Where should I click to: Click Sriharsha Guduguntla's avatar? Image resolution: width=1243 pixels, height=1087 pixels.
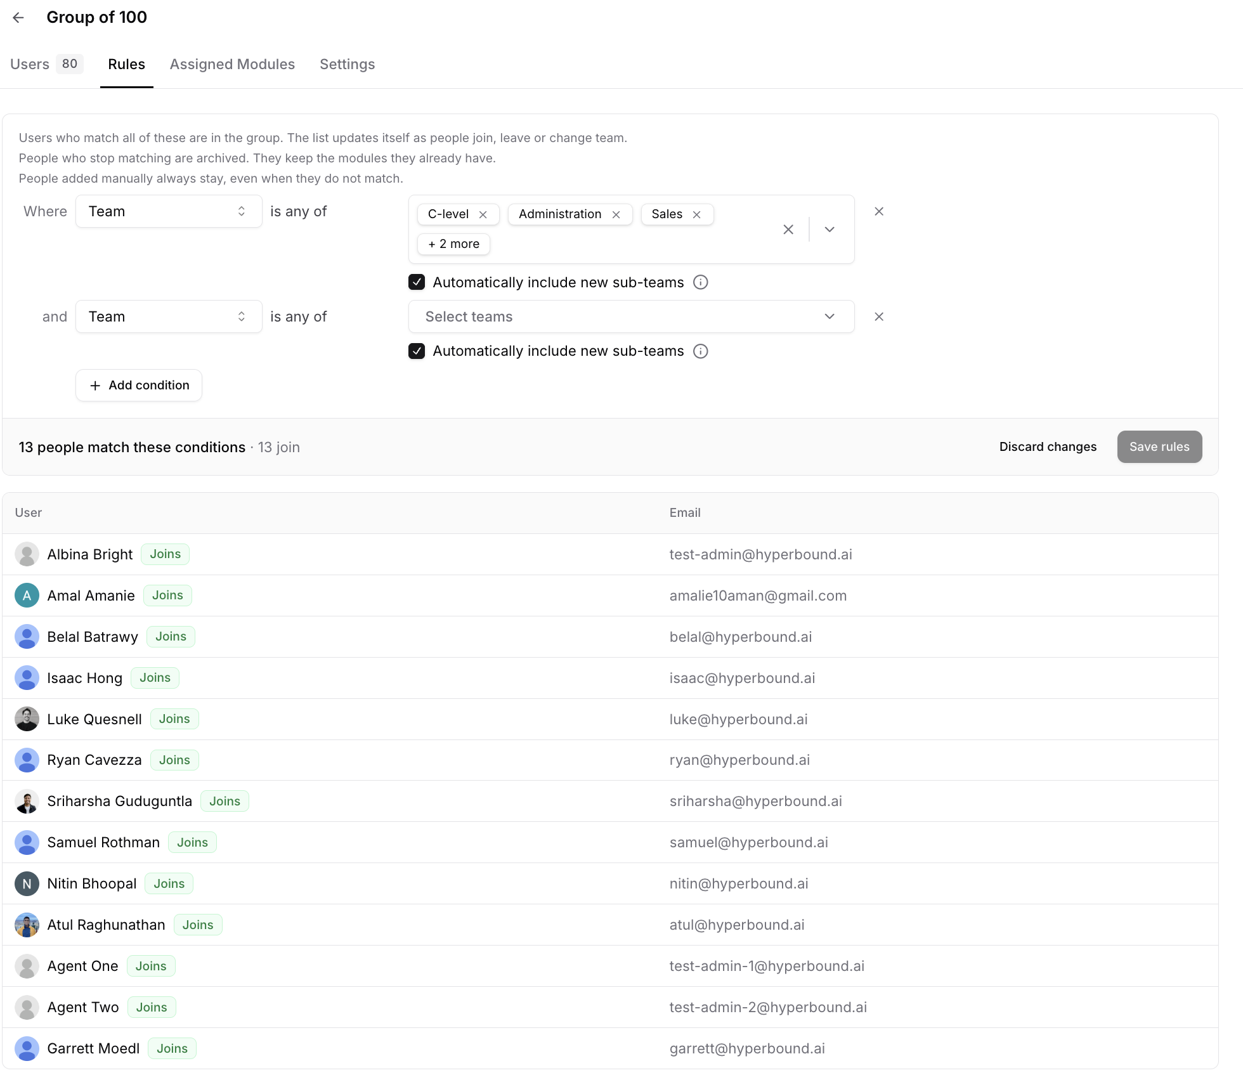(x=27, y=802)
